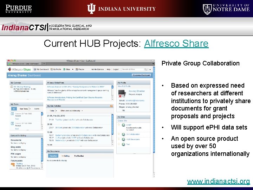Click the calendar event icon
Image resolution: width=253 pixels, height=190 pixels.
coord(12,87)
